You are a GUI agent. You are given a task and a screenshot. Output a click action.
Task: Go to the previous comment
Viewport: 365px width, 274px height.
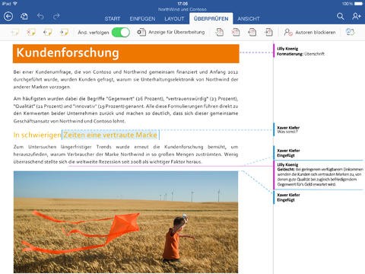pos(47,32)
